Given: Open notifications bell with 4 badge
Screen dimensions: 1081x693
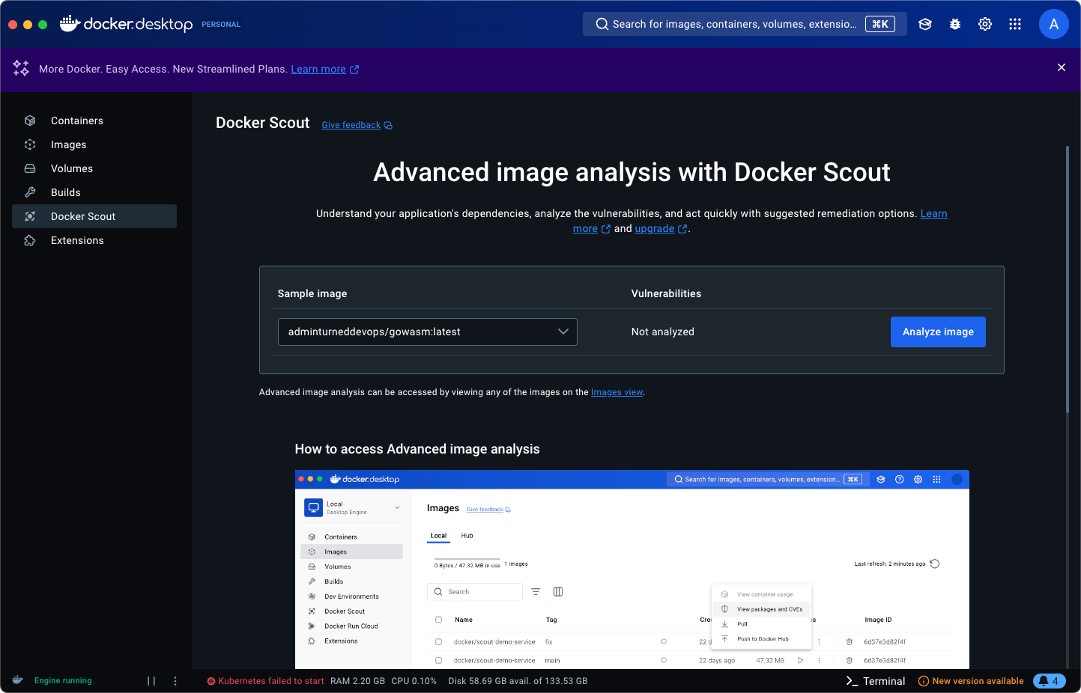Looking at the screenshot, I should pos(1049,681).
